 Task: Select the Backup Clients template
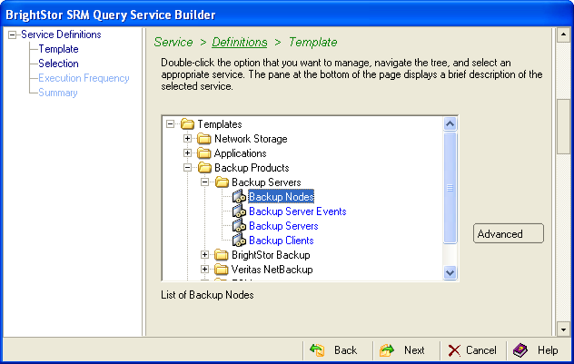click(282, 241)
